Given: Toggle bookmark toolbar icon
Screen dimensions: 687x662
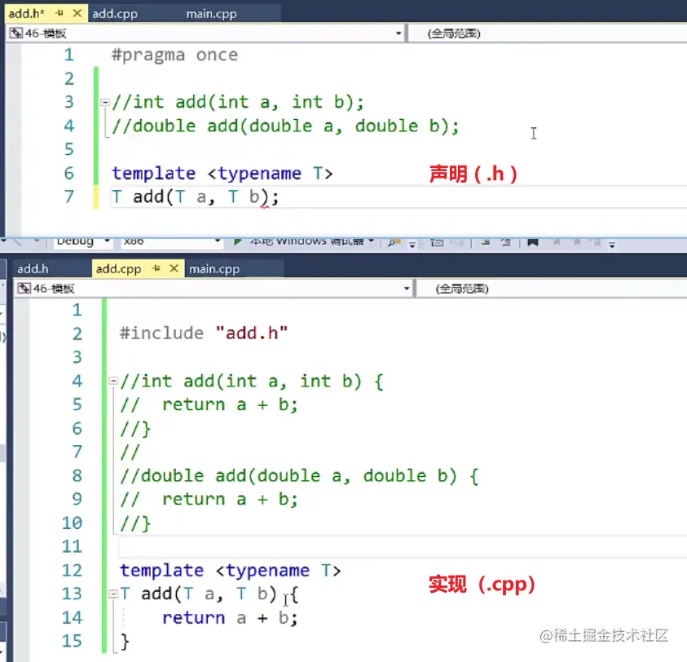Looking at the screenshot, I should (532, 242).
